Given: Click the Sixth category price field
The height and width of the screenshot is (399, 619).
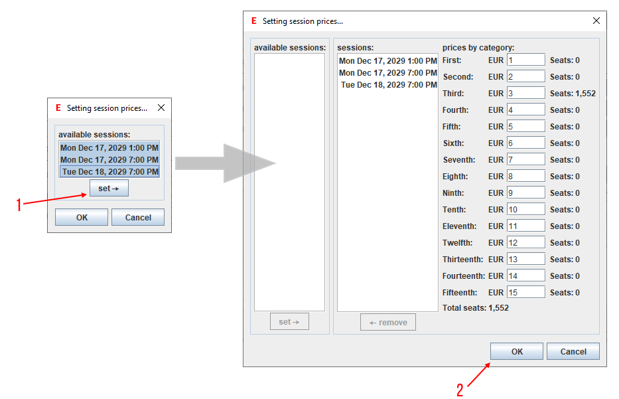Looking at the screenshot, I should tap(526, 143).
